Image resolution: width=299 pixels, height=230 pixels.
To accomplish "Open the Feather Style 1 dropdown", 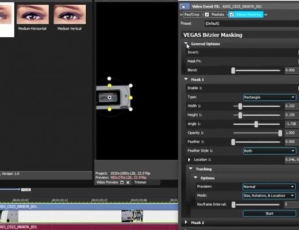I will (269, 151).
